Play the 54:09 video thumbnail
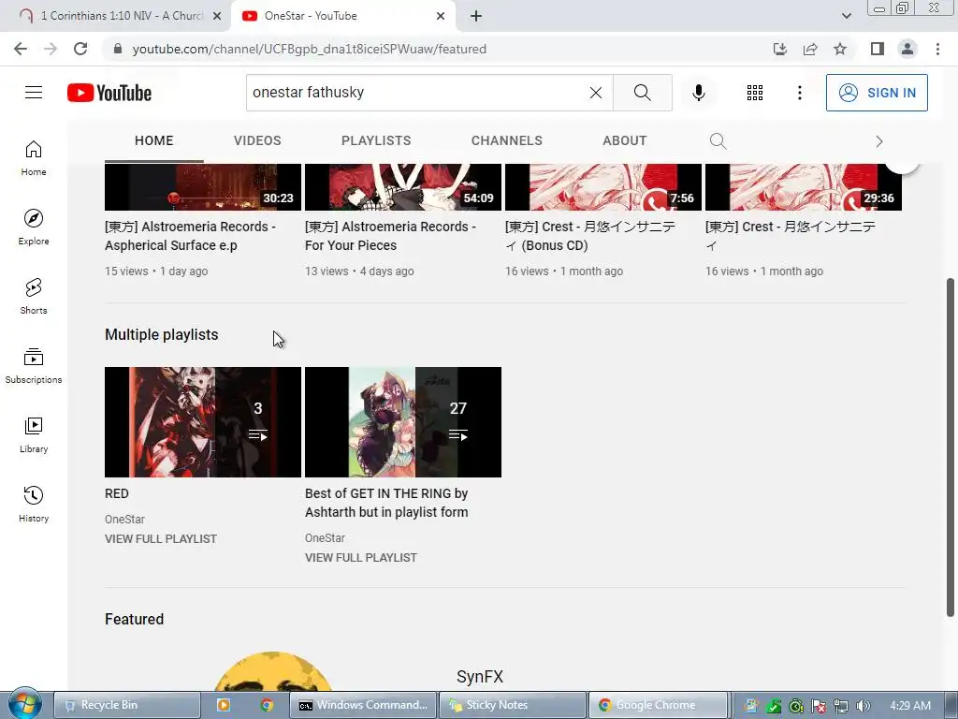This screenshot has width=958, height=719. coord(402,187)
